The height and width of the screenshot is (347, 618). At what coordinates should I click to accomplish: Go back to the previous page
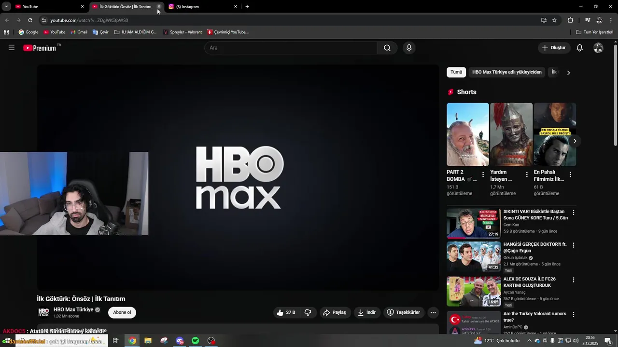click(7, 20)
